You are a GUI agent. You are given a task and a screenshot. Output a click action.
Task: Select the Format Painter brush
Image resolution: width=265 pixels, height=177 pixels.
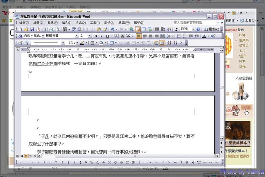coord(105,30)
